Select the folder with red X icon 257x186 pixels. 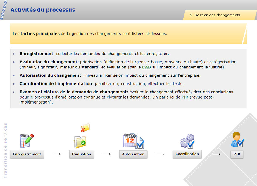click(85, 128)
